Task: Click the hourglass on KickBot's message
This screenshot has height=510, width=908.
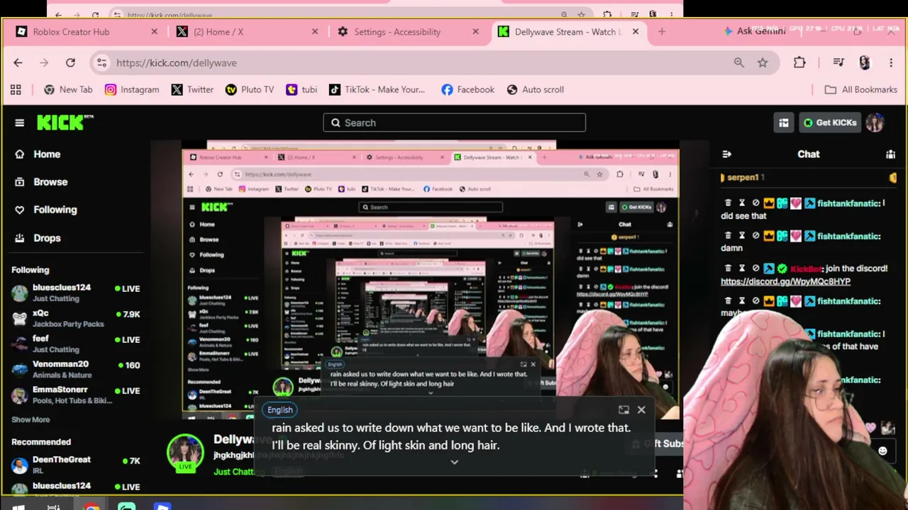Action: pyautogui.click(x=742, y=268)
